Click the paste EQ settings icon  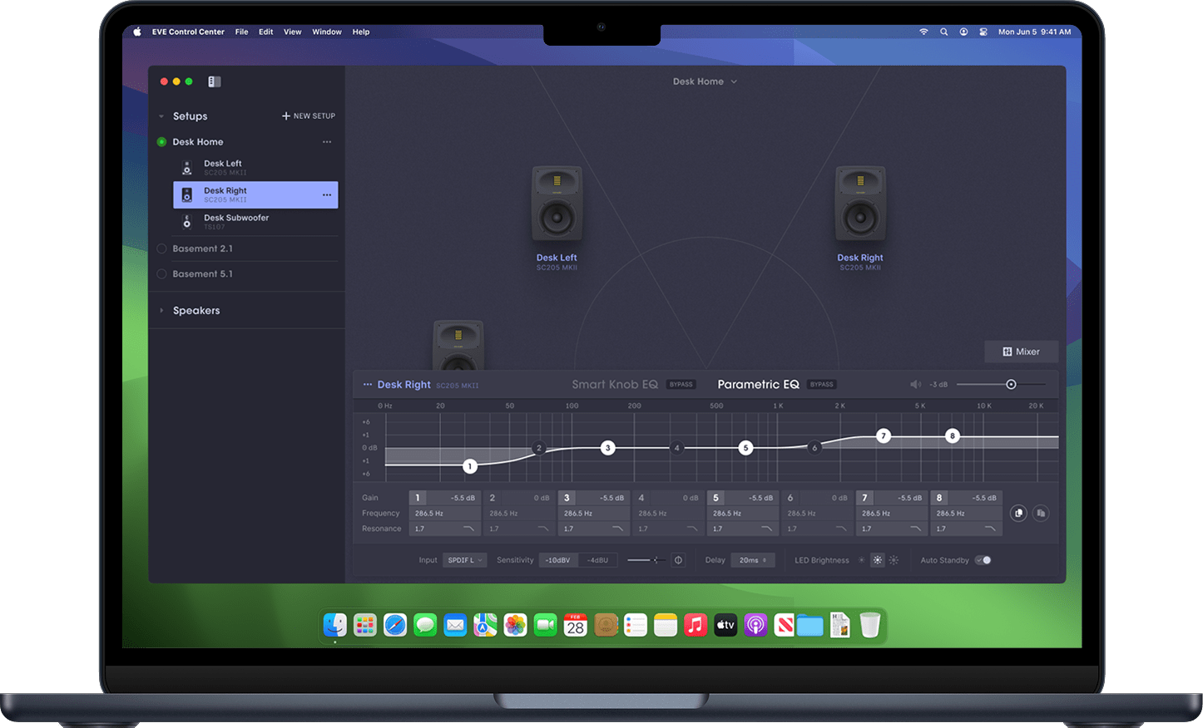(x=1041, y=513)
